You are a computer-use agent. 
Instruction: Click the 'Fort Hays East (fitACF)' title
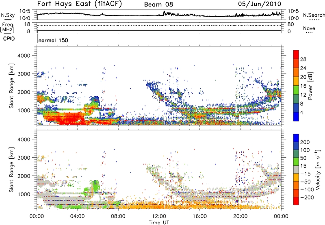79,4
